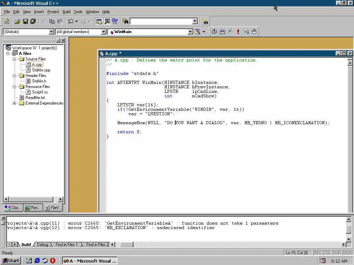Click the Paste clipboard icon
The image size is (354, 265).
pos(60,21)
